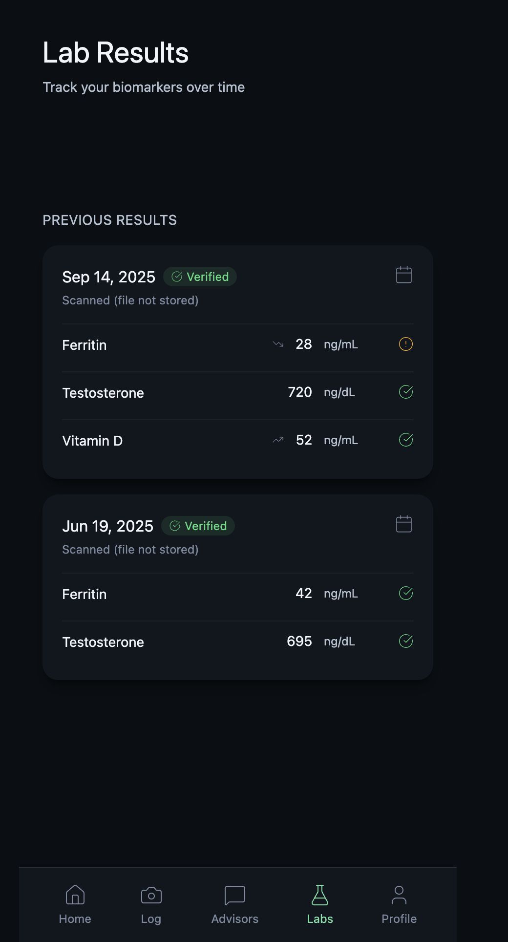The image size is (508, 942).
Task: Click the Ferritin downward trend arrow icon
Action: pyautogui.click(x=278, y=344)
